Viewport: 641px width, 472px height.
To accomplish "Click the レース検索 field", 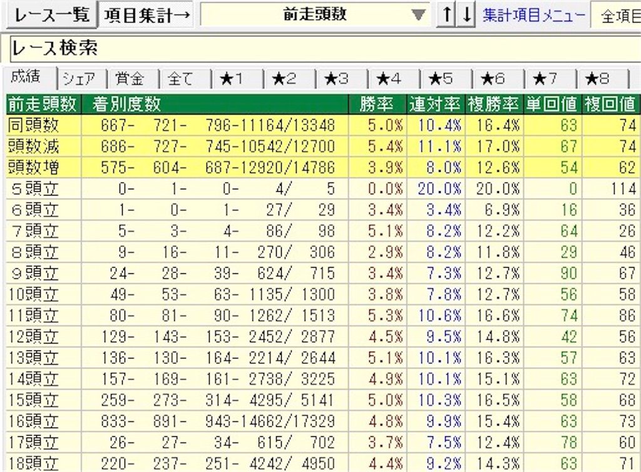I will point(325,49).
